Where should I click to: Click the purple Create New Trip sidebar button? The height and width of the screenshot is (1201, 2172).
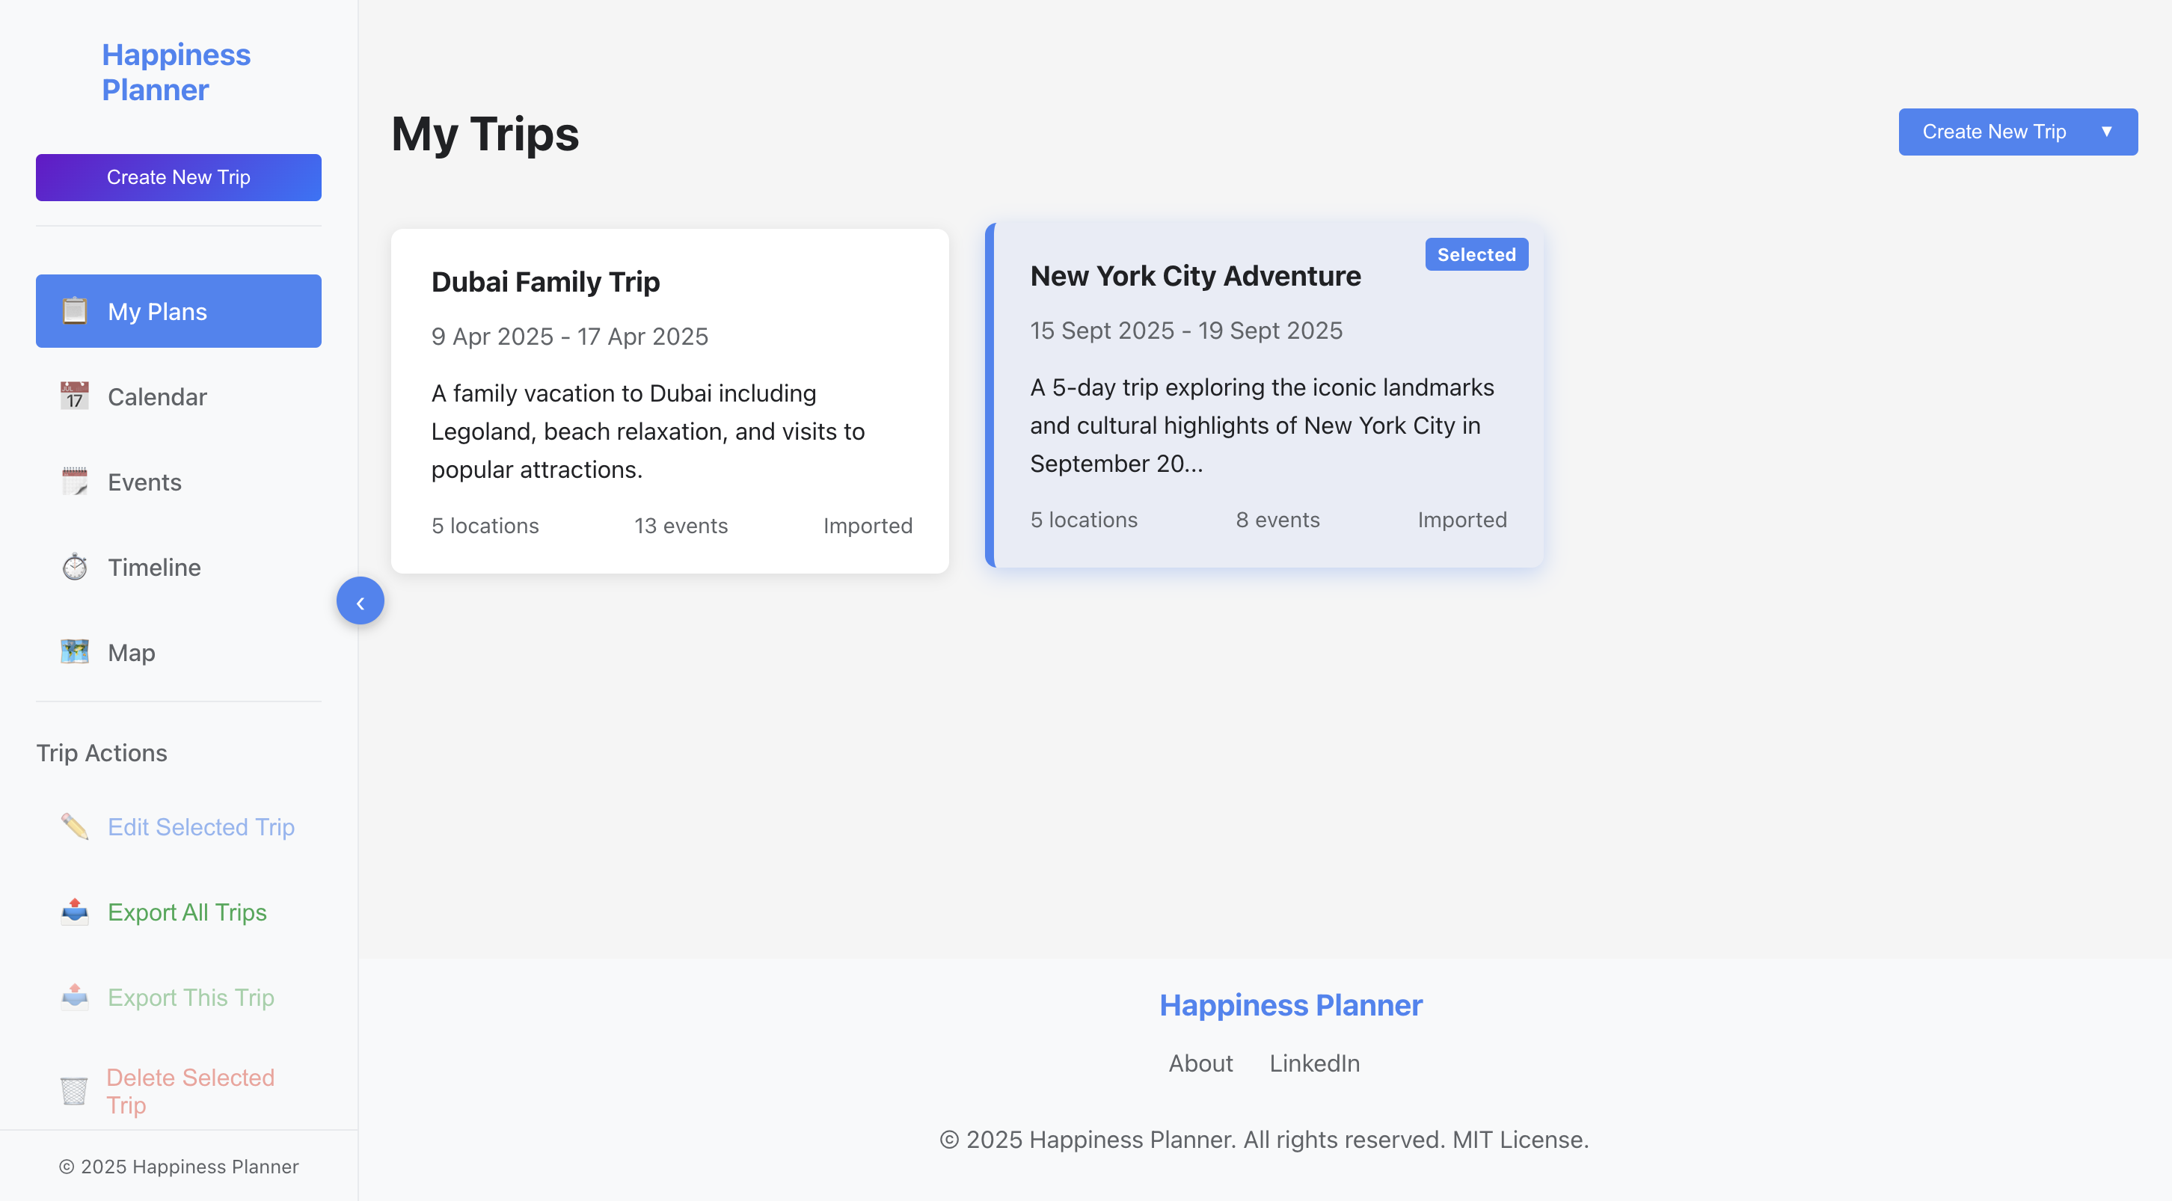179,178
